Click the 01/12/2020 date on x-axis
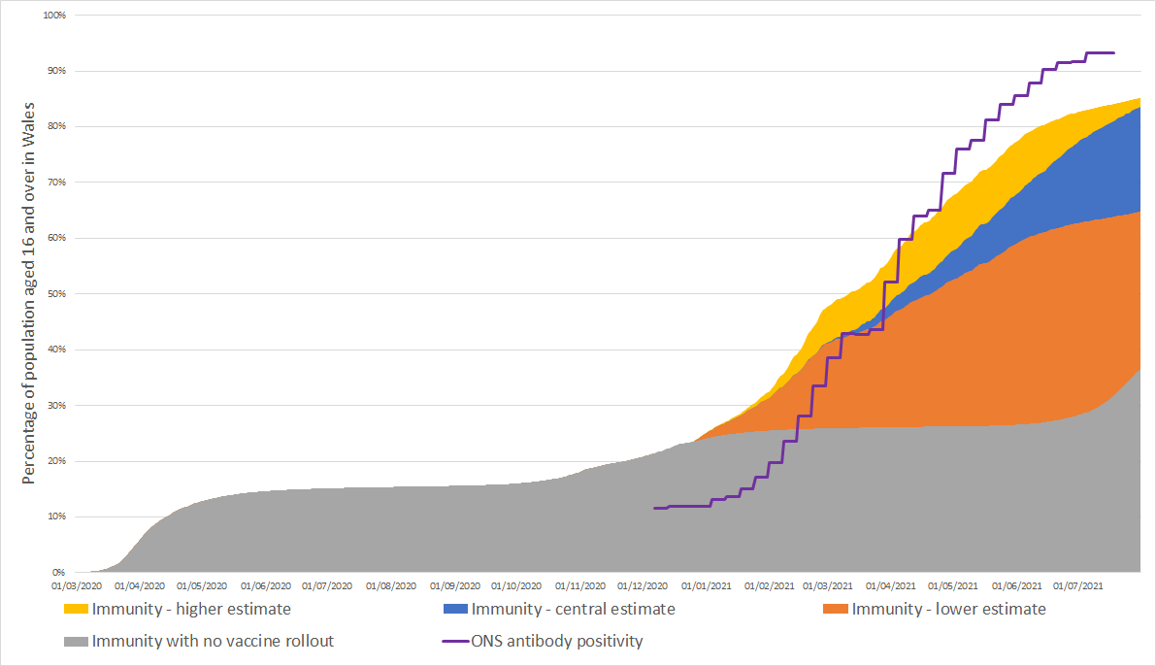The image size is (1156, 666). pos(642,586)
